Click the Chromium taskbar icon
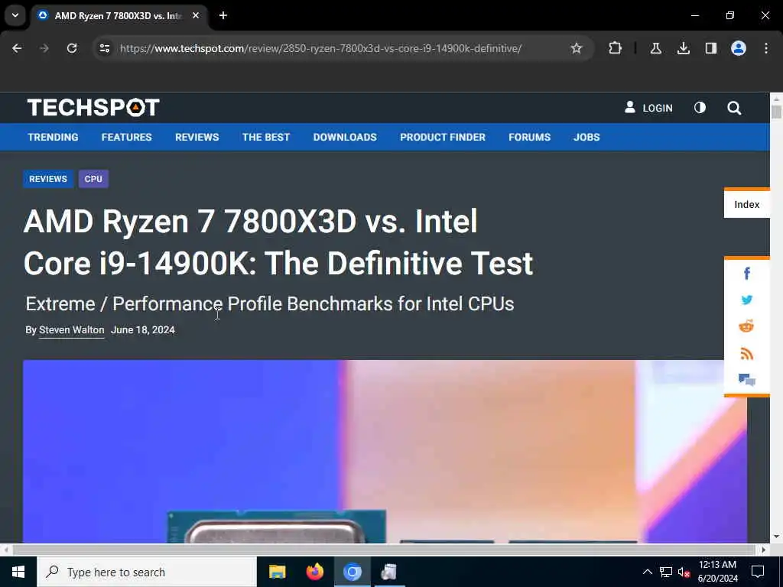The image size is (783, 587). [x=352, y=572]
